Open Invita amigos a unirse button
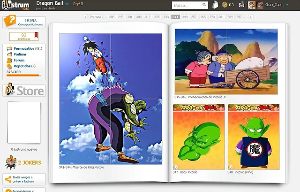This screenshot has height=192, width=300. tap(24, 179)
